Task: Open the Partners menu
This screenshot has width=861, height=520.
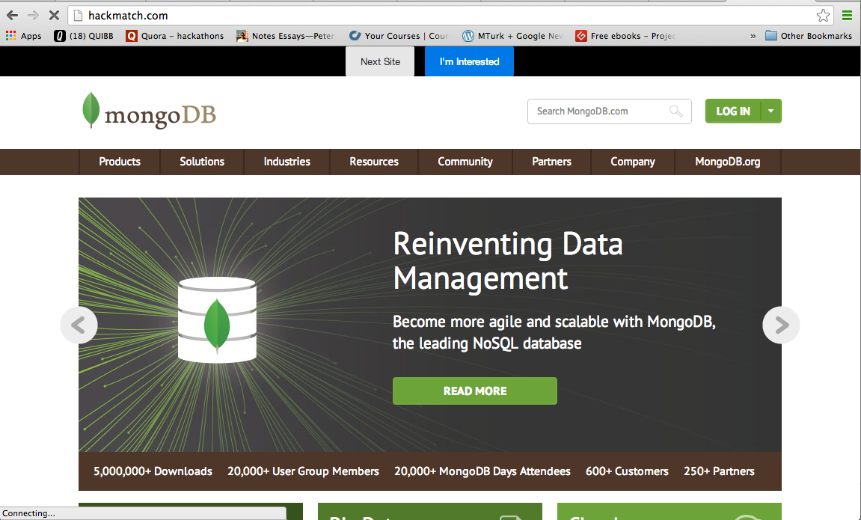Action: pyautogui.click(x=551, y=162)
